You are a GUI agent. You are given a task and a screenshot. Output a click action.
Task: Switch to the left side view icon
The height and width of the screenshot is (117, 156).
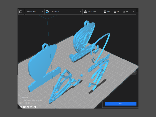click(x=32, y=107)
